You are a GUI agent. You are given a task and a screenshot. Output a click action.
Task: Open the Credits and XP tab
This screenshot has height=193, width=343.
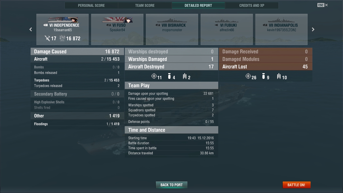coord(252,5)
